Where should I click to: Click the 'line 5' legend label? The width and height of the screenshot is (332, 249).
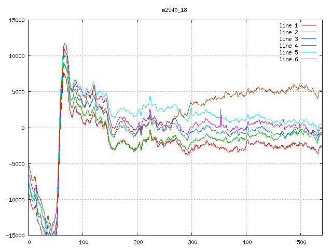288,52
